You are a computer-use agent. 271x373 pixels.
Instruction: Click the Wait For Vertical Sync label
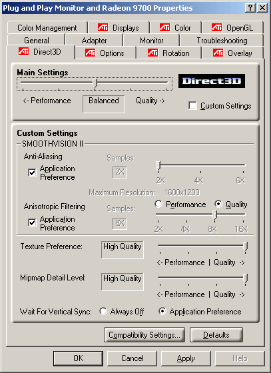(x=56, y=312)
